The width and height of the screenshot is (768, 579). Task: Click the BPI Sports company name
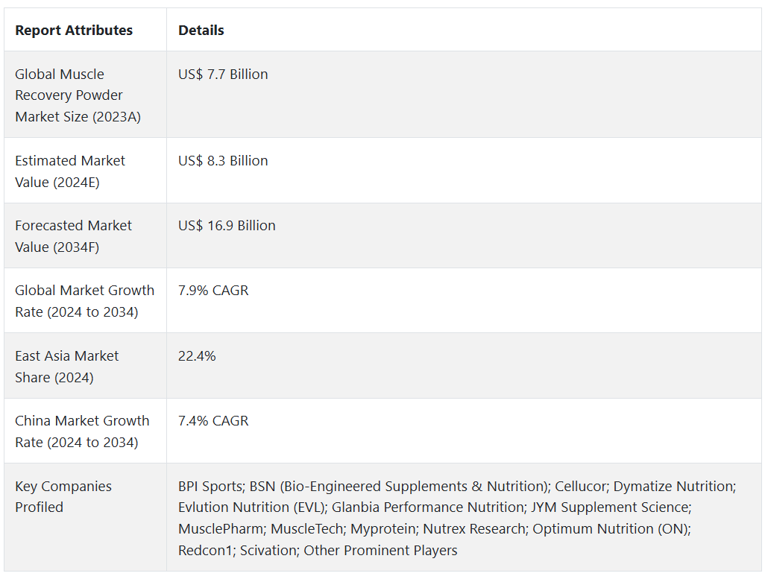pyautogui.click(x=210, y=487)
